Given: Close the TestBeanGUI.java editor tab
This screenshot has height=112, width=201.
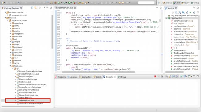Looking at the screenshot, I should [75, 8].
